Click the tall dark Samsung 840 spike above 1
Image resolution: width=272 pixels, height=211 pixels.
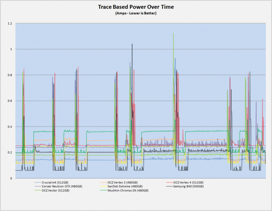pos(132,44)
